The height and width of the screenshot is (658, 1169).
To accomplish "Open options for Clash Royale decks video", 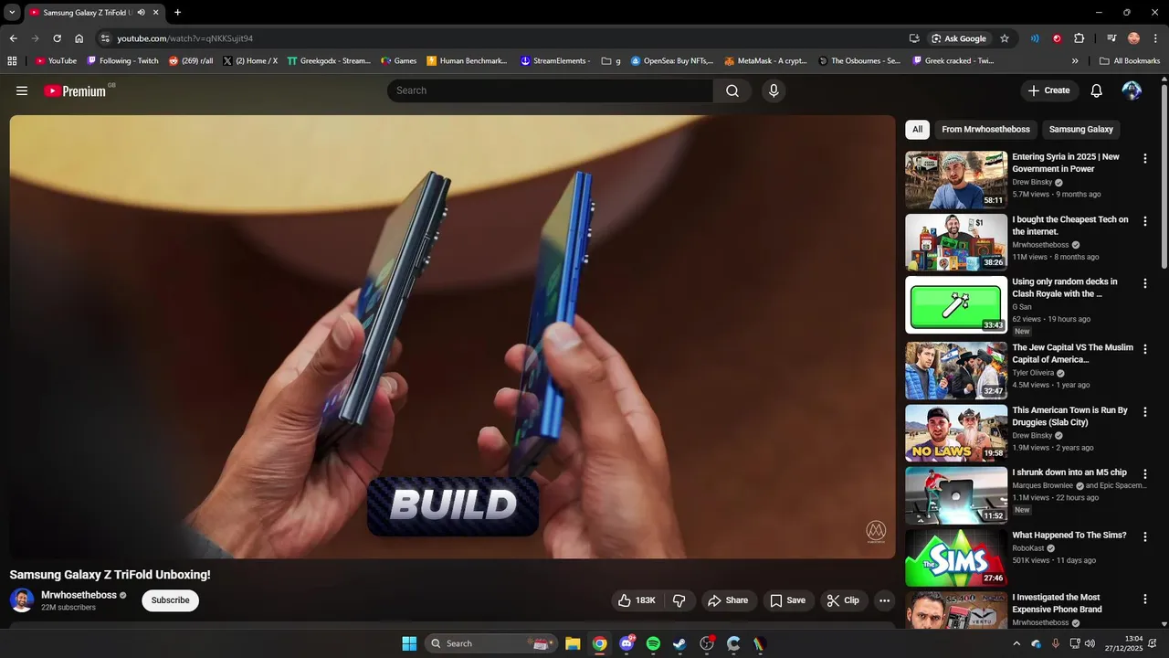I will pos(1145,283).
